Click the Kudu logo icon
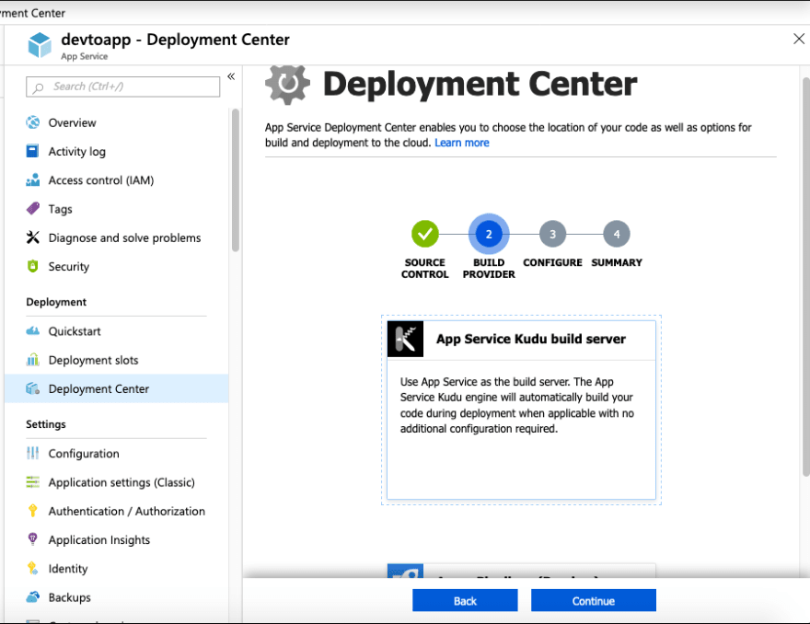 pos(406,339)
